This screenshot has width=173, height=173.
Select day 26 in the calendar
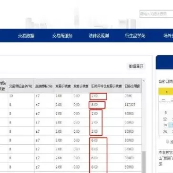click(x=165, y=131)
